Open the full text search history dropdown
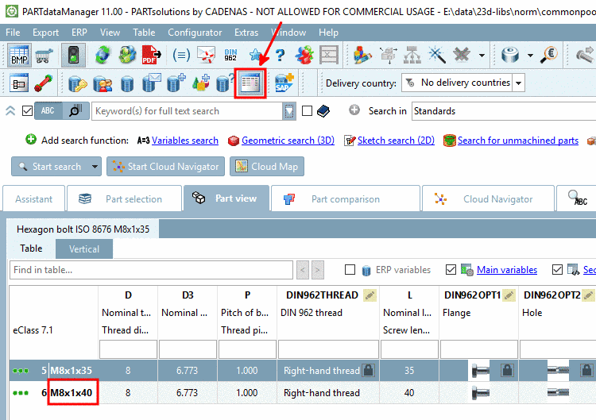The width and height of the screenshot is (596, 420). click(289, 111)
